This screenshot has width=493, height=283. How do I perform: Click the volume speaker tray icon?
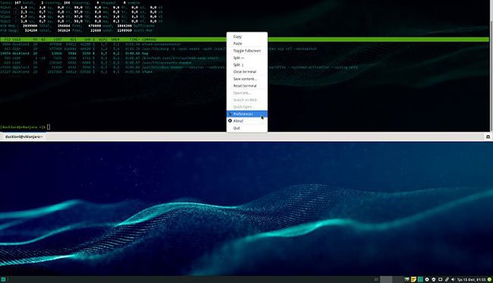pyautogui.click(x=453, y=279)
